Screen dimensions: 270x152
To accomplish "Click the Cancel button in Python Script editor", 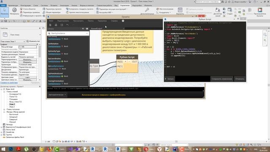I will click(x=240, y=79).
